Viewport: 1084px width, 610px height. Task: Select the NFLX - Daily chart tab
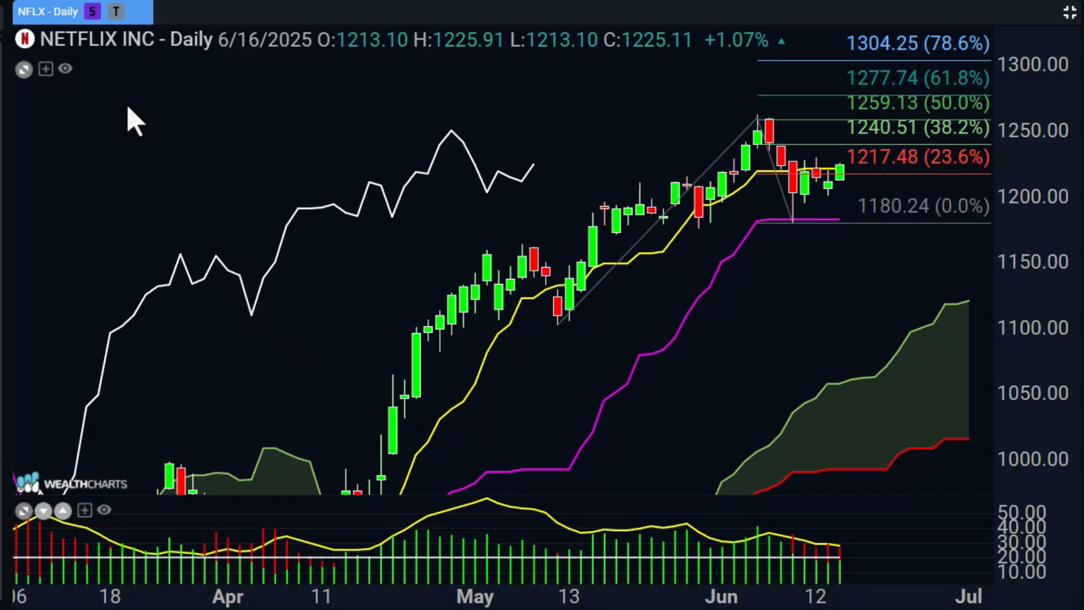[82, 12]
